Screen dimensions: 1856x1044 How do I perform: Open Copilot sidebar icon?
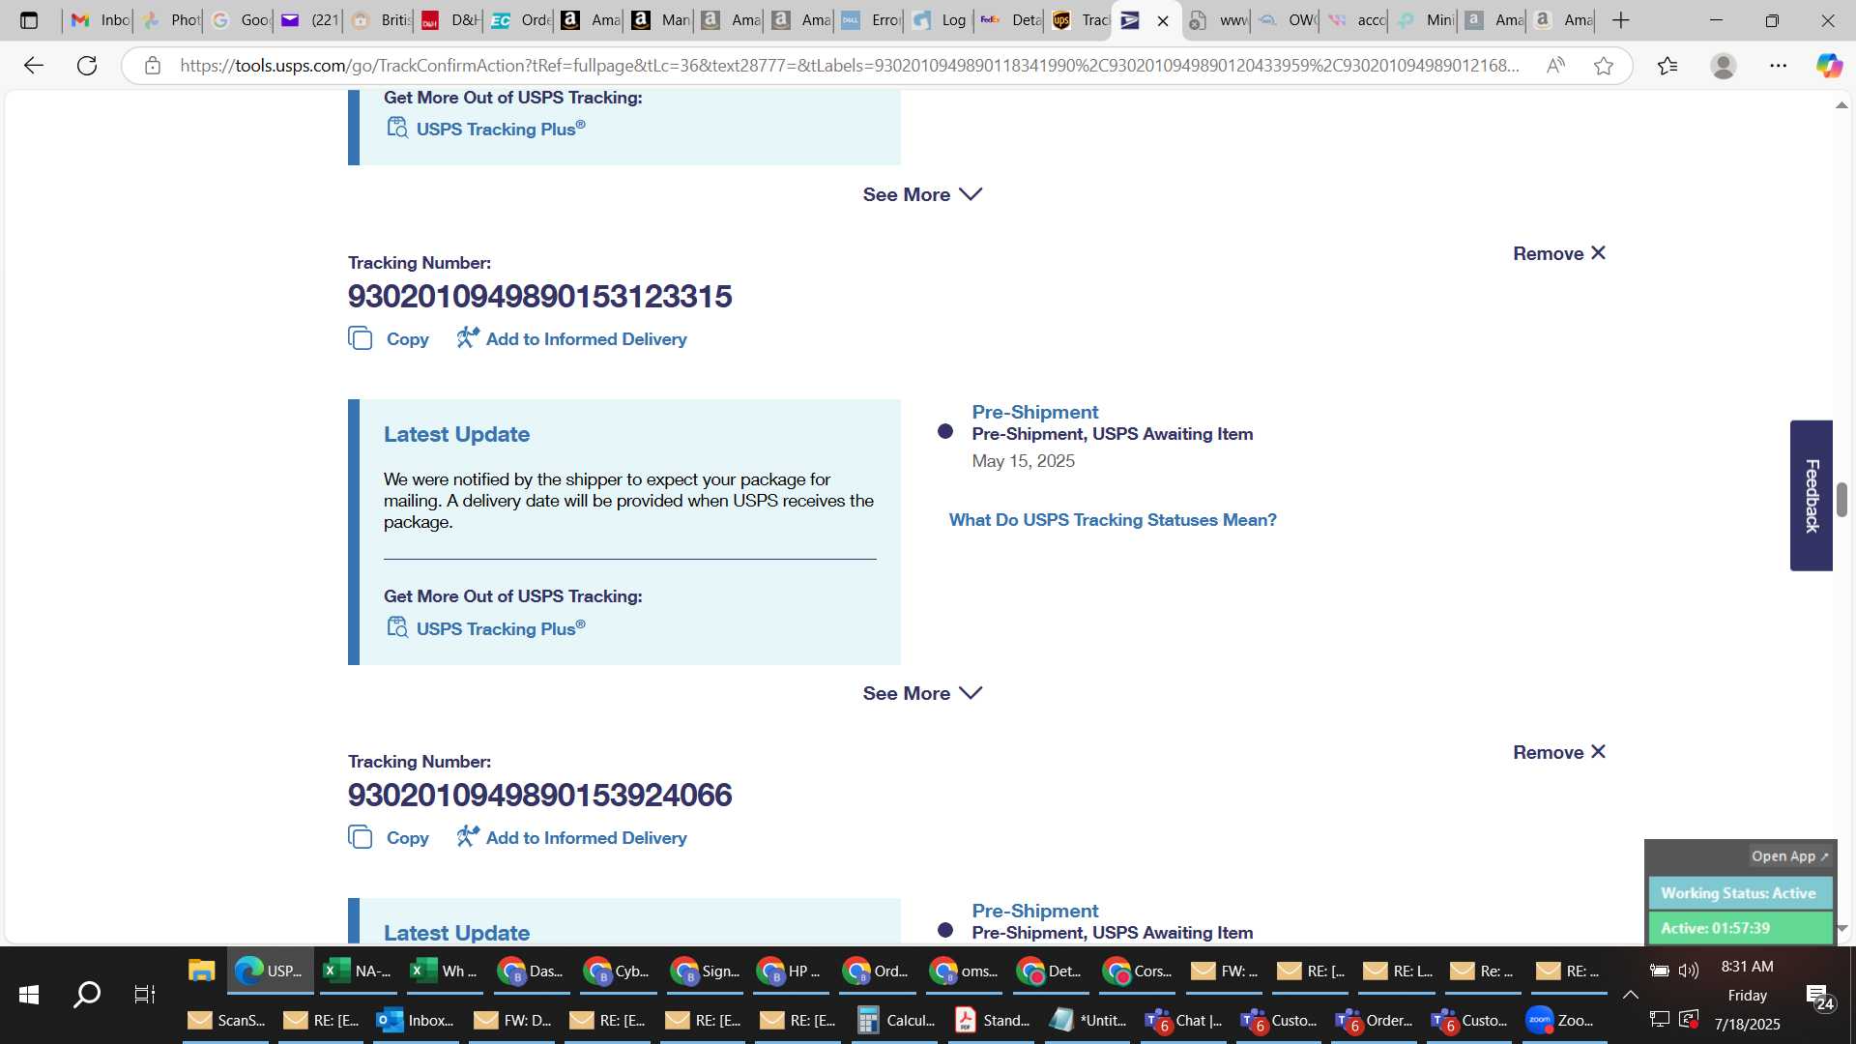[x=1829, y=66]
